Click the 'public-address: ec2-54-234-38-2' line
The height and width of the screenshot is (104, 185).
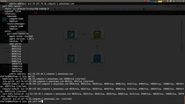coord(41,74)
